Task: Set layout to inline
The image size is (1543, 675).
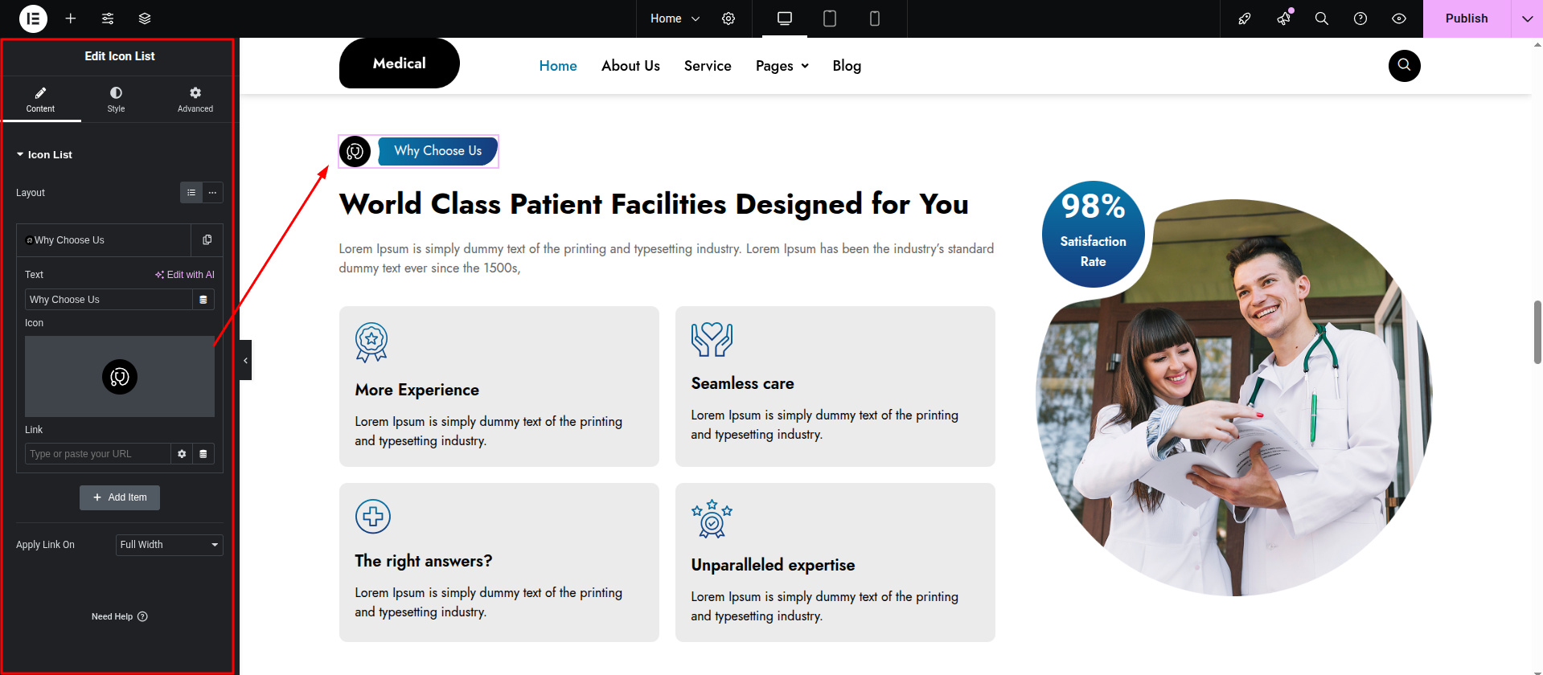Action: [x=212, y=193]
